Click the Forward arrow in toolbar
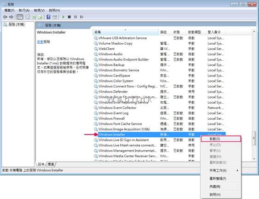 [x=11, y=17]
